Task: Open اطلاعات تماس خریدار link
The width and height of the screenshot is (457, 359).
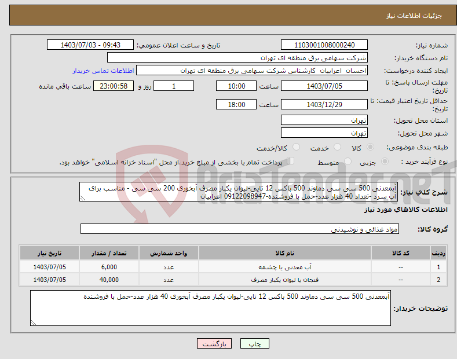Action: pos(103,71)
